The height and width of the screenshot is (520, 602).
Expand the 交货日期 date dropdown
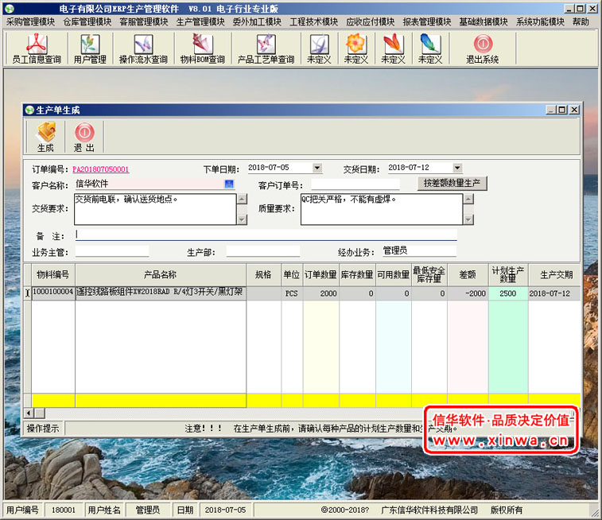click(x=456, y=169)
